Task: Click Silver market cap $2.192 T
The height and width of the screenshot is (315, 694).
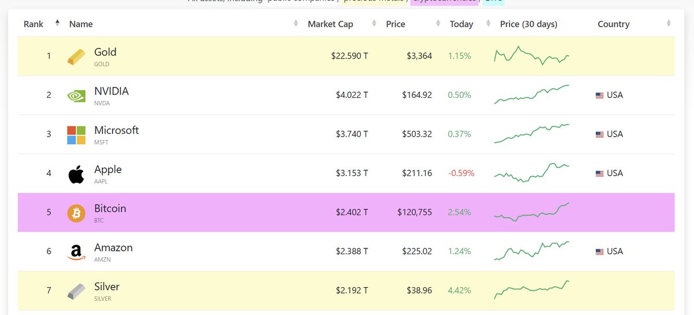Action: point(352,291)
